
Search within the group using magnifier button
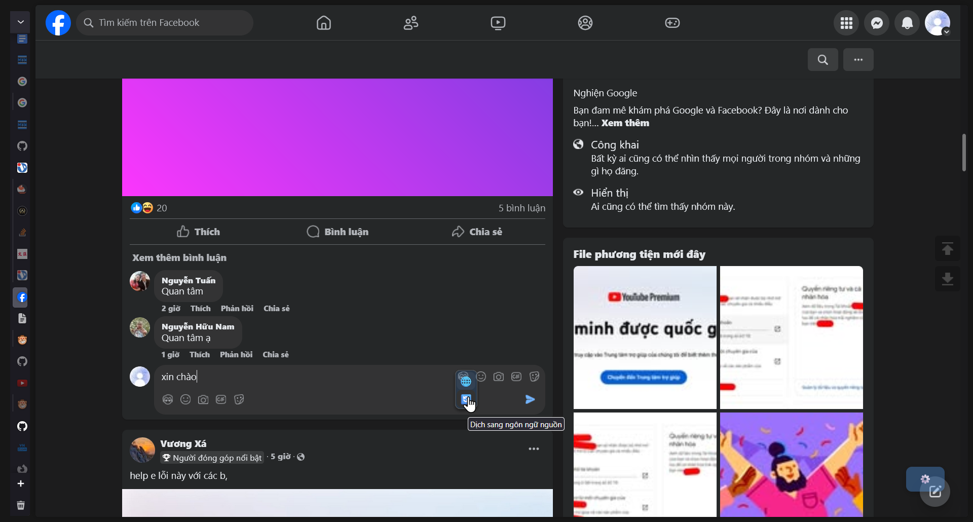tap(823, 60)
